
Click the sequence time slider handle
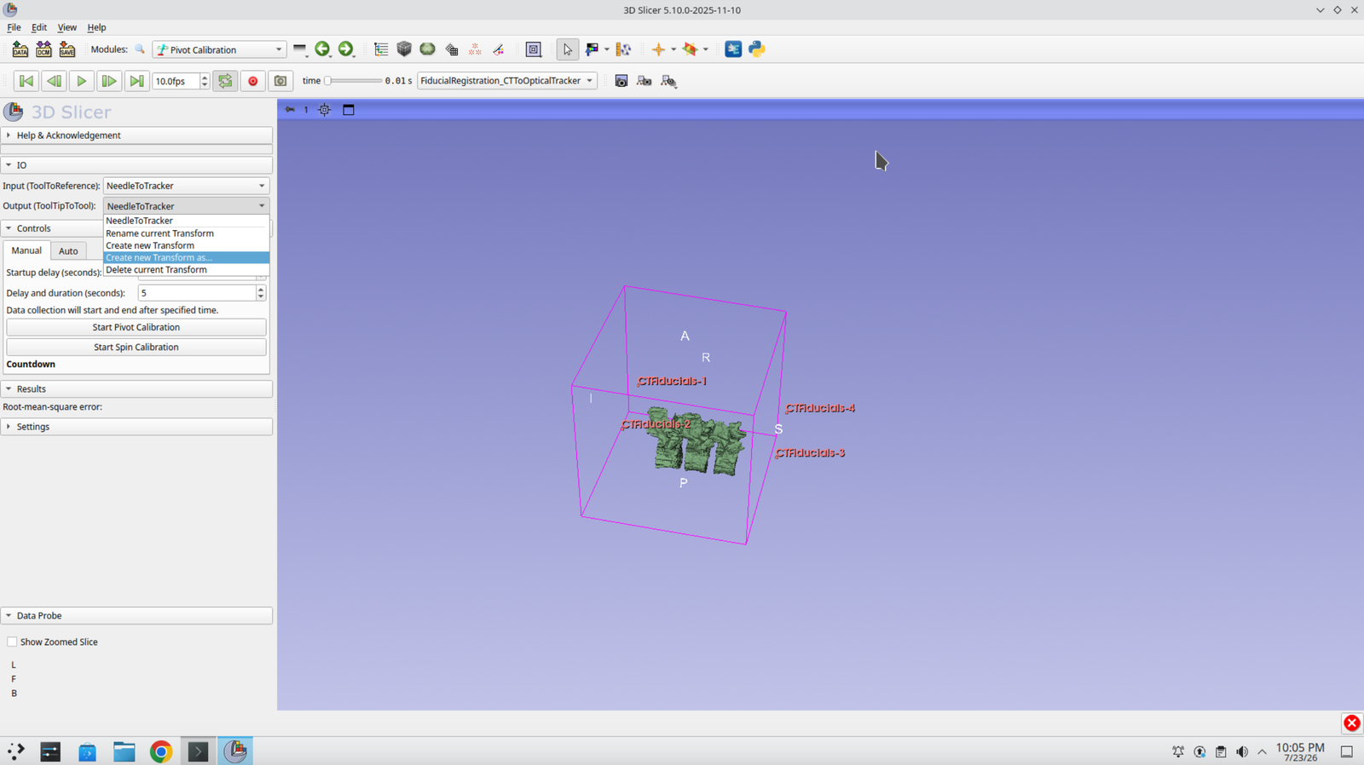327,81
